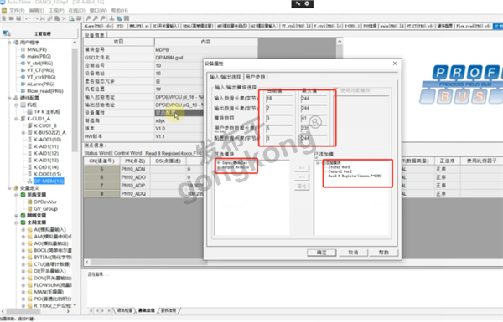This screenshot has width=503, height=322.
Task: Select main(PRG) program icon in tree
Action: pyautogui.click(x=23, y=56)
